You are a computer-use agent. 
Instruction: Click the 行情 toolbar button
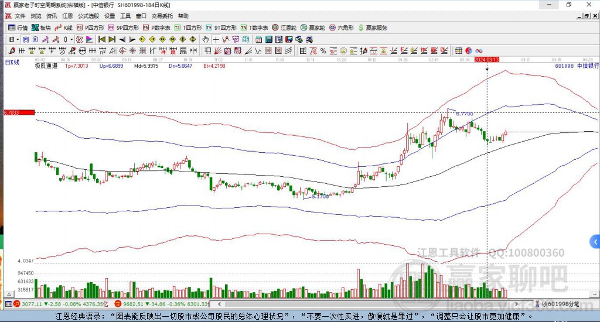[18, 28]
